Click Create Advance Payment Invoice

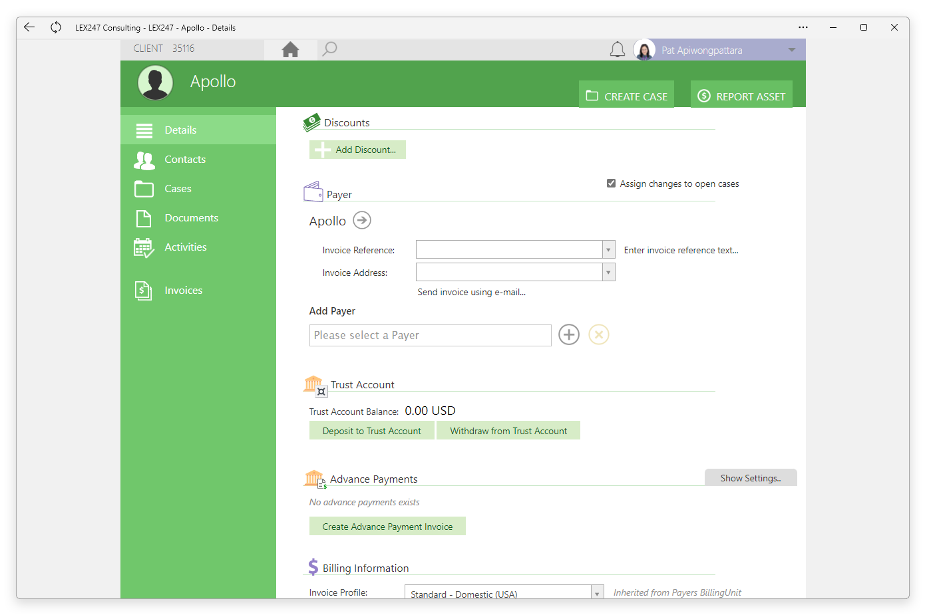coord(387,527)
